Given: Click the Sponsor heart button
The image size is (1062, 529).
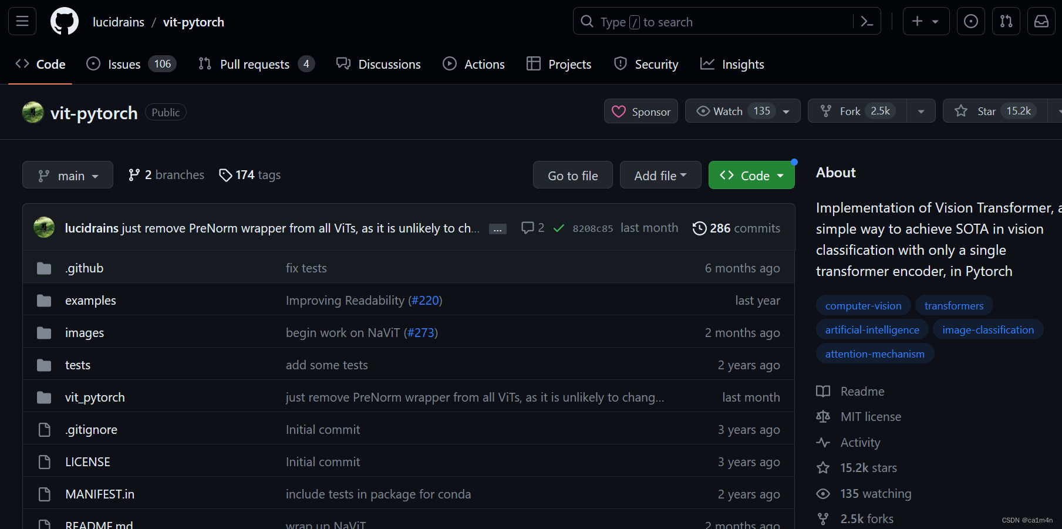Looking at the screenshot, I should click(641, 112).
